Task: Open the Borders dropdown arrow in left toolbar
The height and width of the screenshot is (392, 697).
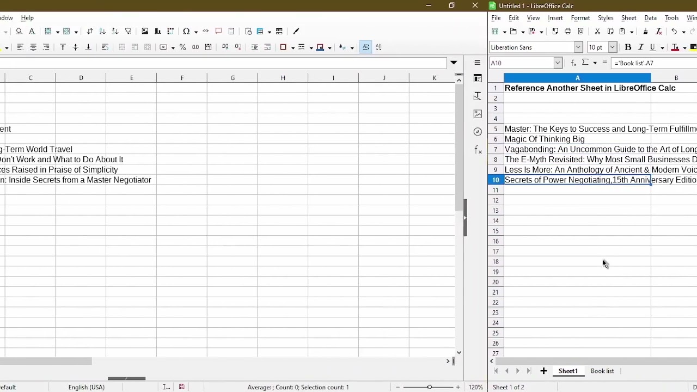Action: point(293,47)
